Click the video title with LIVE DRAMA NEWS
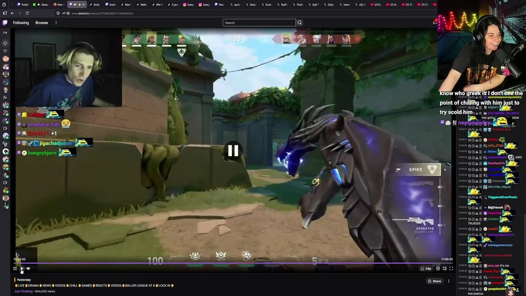Screen dimensions: 526x296 tap(94, 285)
